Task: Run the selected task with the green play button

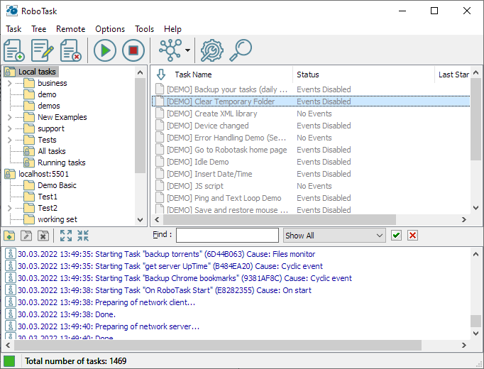Action: [x=105, y=50]
